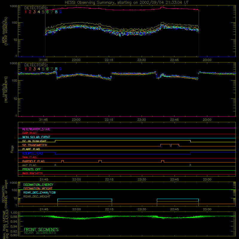The height and width of the screenshot is (239, 239).
Task: Click the ECLIPSE_FLAG label
Action: click(x=33, y=153)
